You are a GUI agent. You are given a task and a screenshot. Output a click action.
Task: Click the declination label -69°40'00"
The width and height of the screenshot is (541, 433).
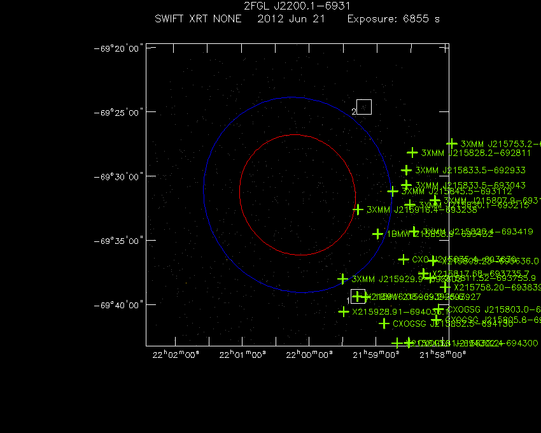click(118, 305)
